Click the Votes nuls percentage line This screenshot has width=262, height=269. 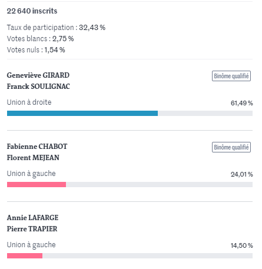tap(36, 50)
